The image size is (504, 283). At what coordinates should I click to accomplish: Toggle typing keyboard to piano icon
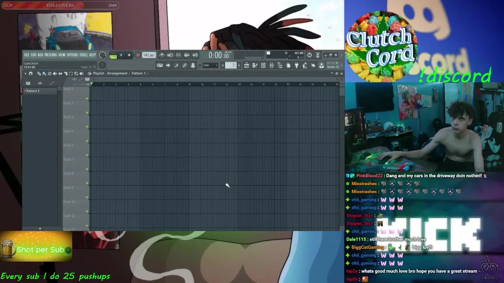(x=159, y=65)
